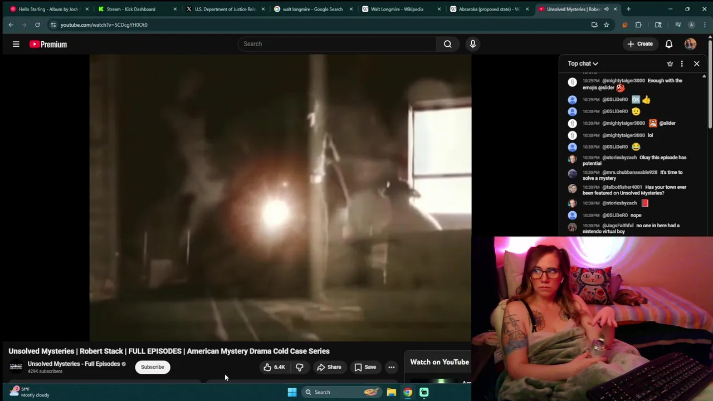Viewport: 713px width, 401px height.
Task: Click @storiesbyzach message about episode potential
Action: (x=632, y=160)
